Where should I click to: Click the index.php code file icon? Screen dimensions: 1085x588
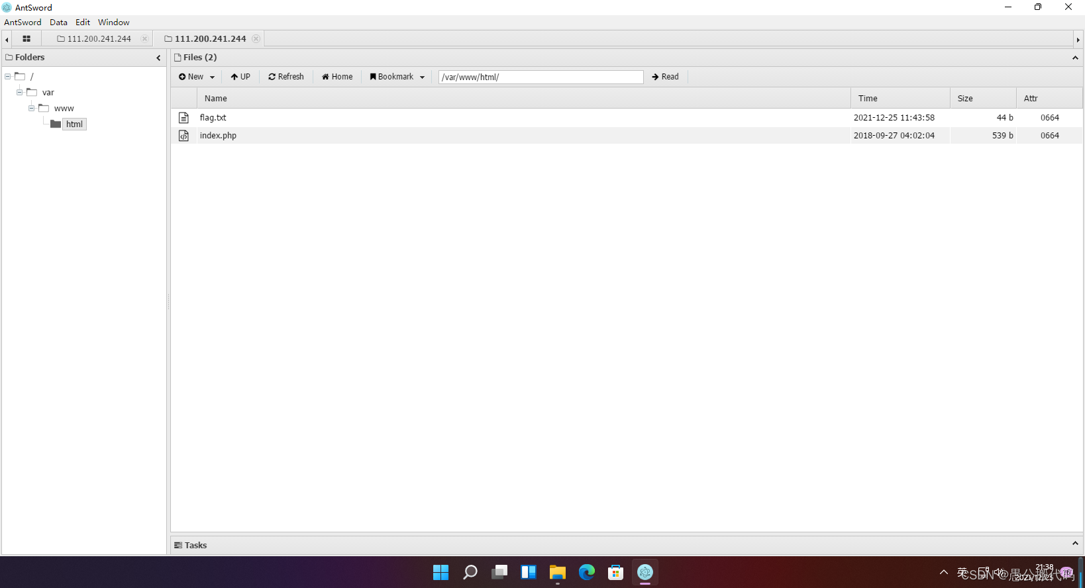pos(183,135)
